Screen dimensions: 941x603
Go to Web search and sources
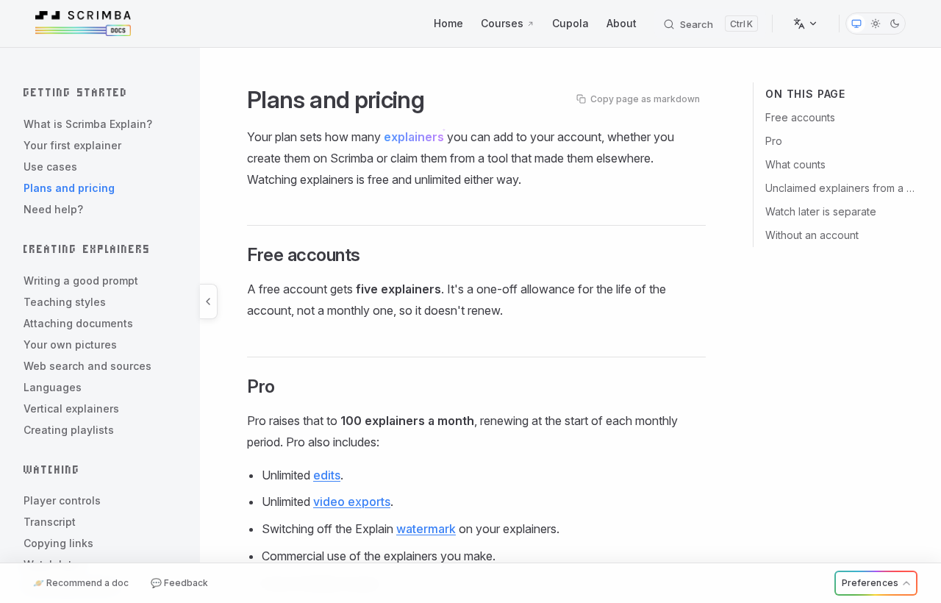87,366
